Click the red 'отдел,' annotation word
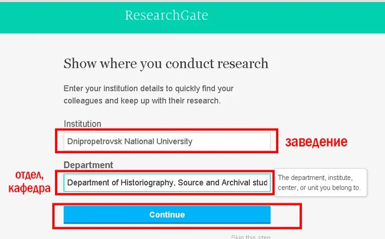The width and height of the screenshot is (385, 239). (x=29, y=176)
